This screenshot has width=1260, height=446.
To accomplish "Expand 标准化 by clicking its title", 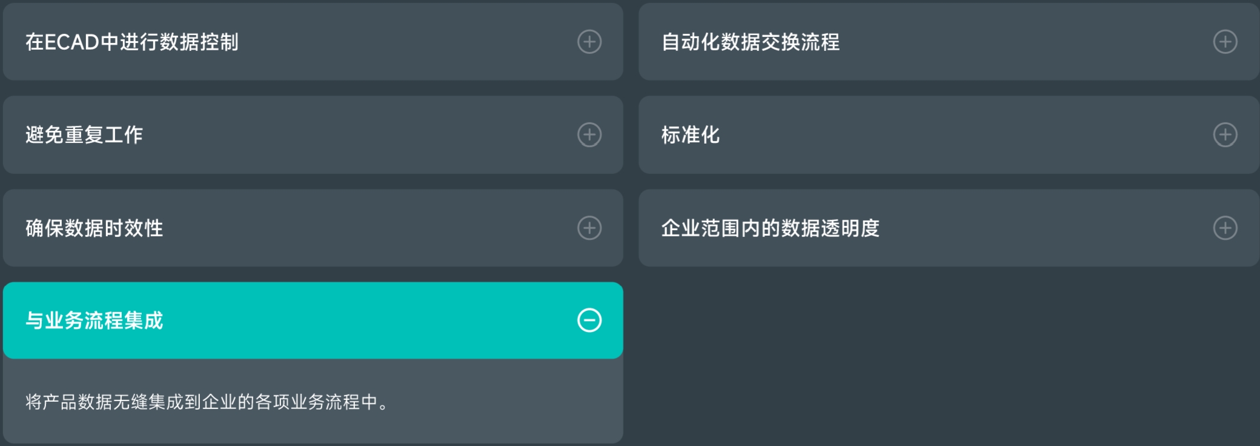I will click(691, 135).
